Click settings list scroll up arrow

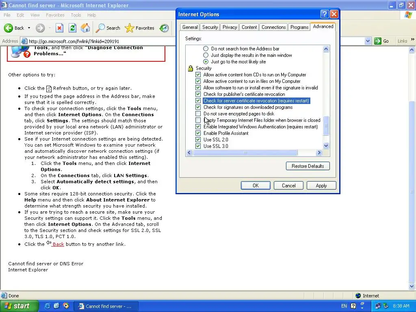pos(326,49)
